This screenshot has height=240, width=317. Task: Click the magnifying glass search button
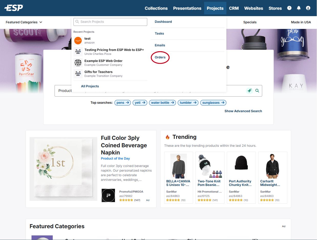tap(257, 91)
